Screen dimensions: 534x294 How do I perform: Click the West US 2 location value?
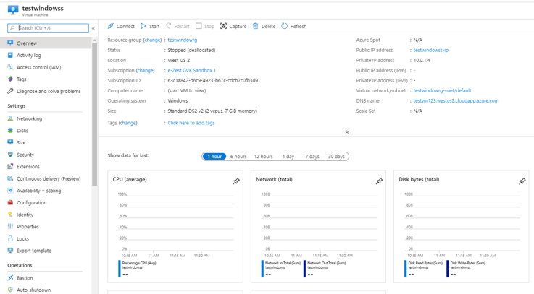(x=179, y=61)
